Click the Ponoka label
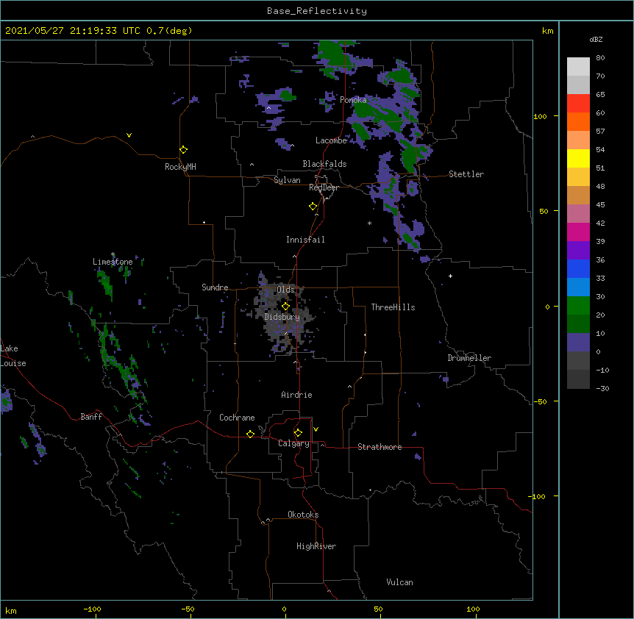Viewport: 634px width, 619px height. 353,100
